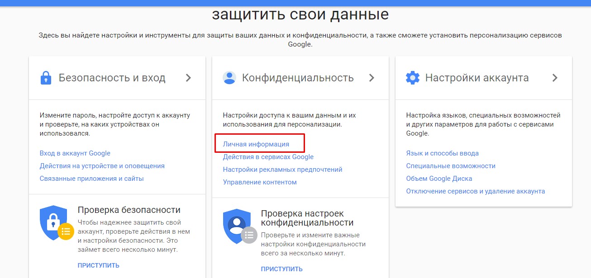Expand Конфиденциальность section using chevron arrow
This screenshot has width=591, height=278.
tap(372, 78)
